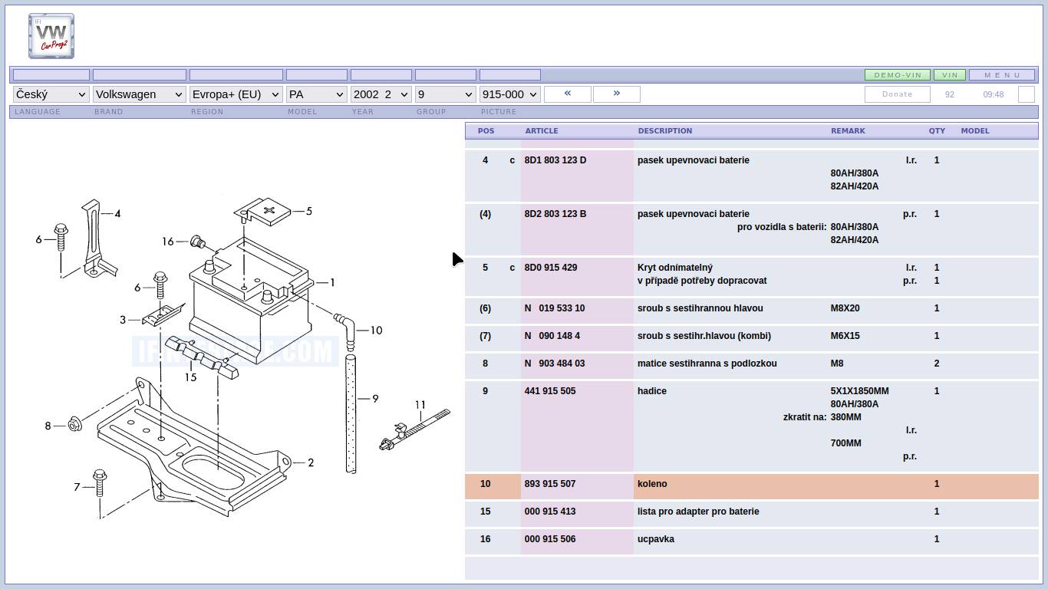
Task: Click the MODEL column header
Action: pos(975,131)
